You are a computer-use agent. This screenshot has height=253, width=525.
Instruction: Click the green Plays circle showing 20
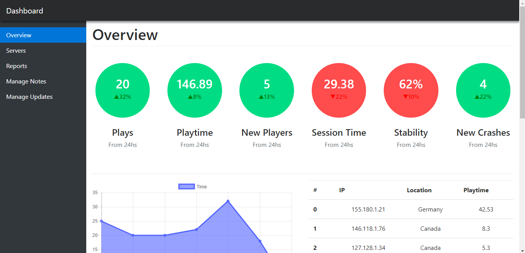pos(122,90)
